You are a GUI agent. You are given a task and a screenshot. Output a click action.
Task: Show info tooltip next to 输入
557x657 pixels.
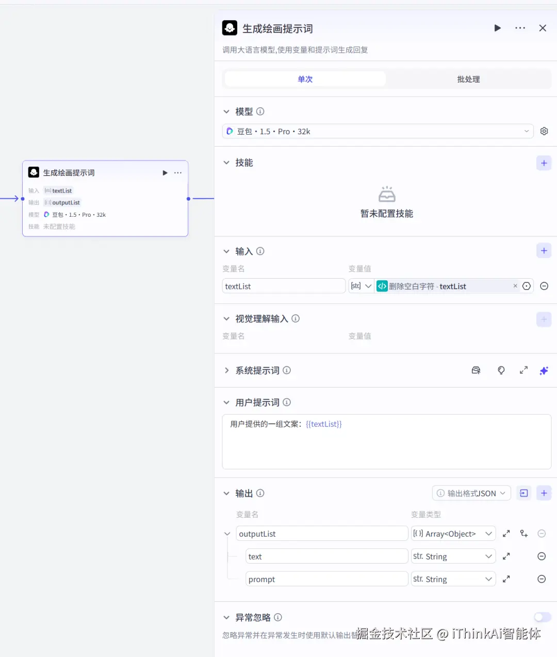[260, 251]
